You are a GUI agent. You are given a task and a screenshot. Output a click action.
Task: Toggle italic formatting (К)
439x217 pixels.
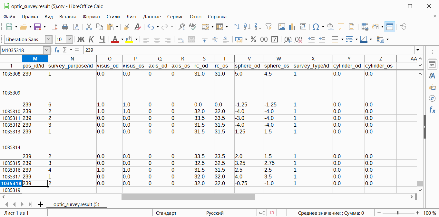click(x=91, y=39)
